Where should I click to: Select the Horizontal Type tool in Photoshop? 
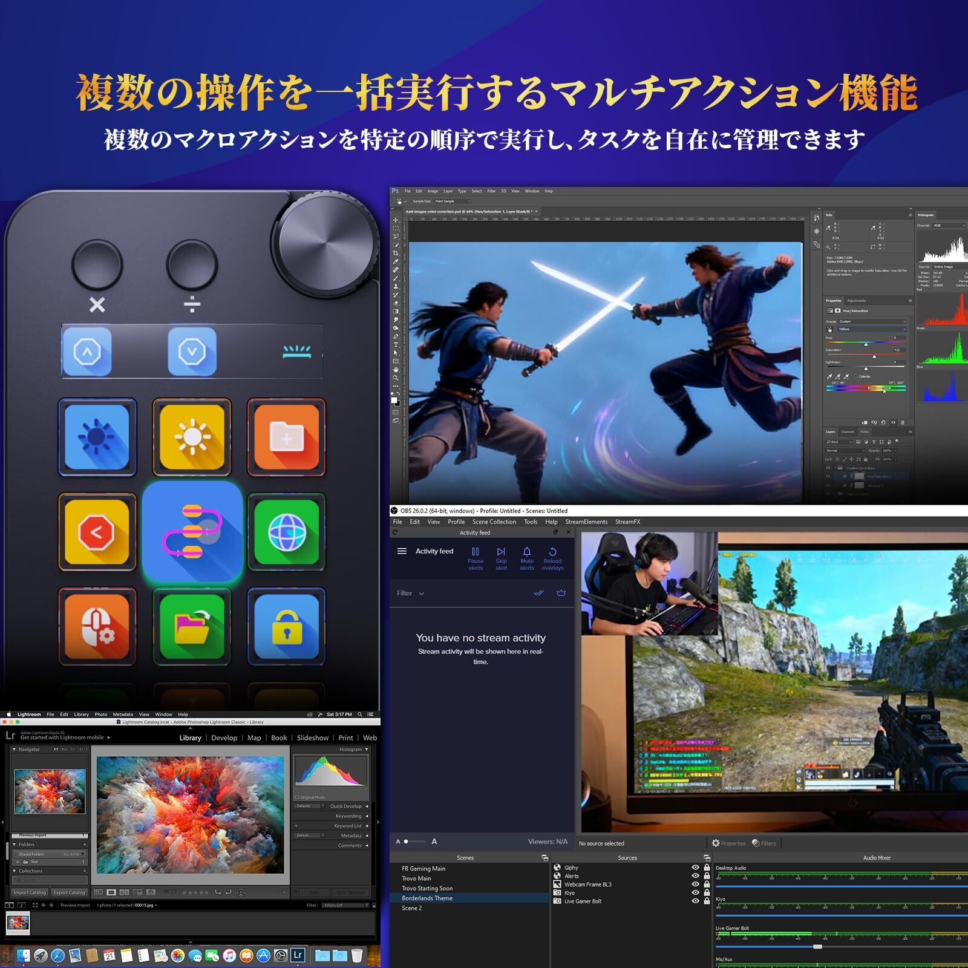pyautogui.click(x=396, y=345)
